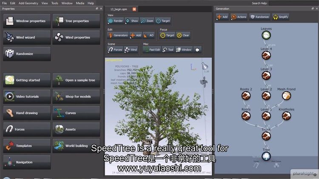Select the Level 2 branch node
Viewport: 319px width, 179px height.
point(266,96)
